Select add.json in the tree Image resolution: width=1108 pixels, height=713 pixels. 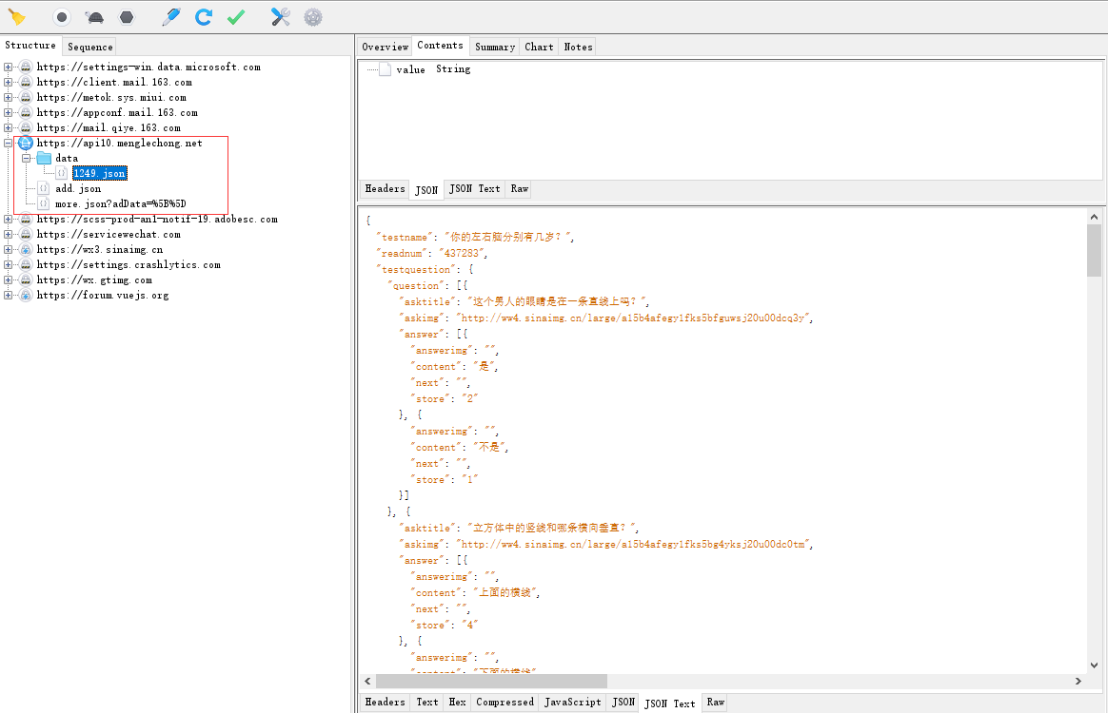pos(78,188)
